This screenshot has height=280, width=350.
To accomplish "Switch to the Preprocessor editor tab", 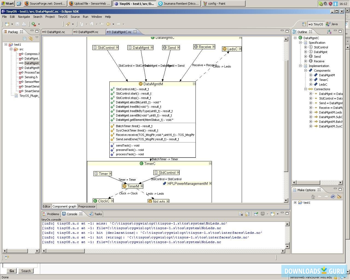I will pyautogui.click(x=87, y=206).
